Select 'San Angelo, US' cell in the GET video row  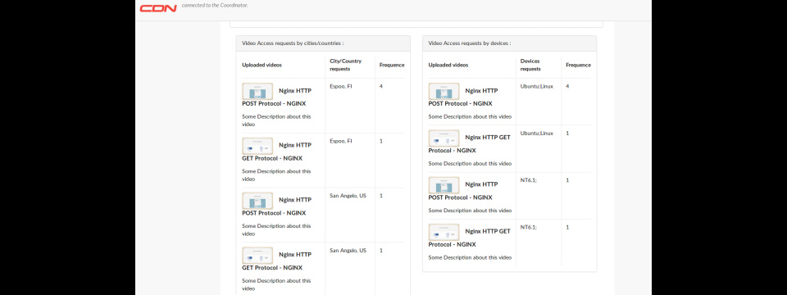348,251
